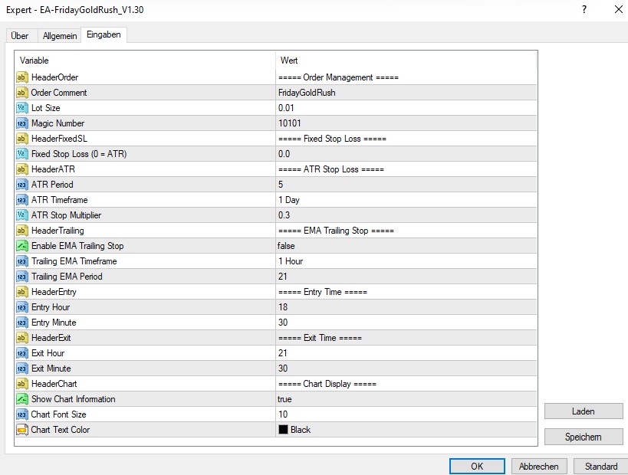
Task: Save inputs with Speichern button
Action: [x=583, y=437]
